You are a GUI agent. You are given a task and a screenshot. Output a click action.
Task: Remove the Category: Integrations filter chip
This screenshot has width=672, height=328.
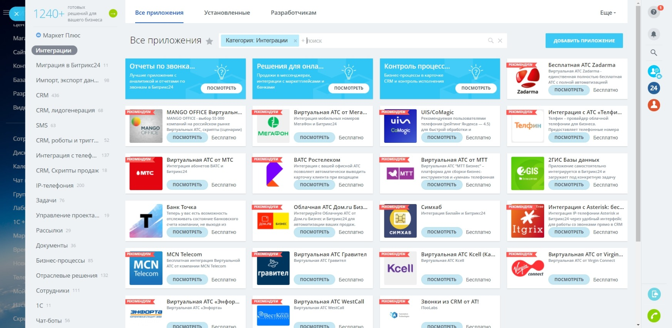[295, 41]
